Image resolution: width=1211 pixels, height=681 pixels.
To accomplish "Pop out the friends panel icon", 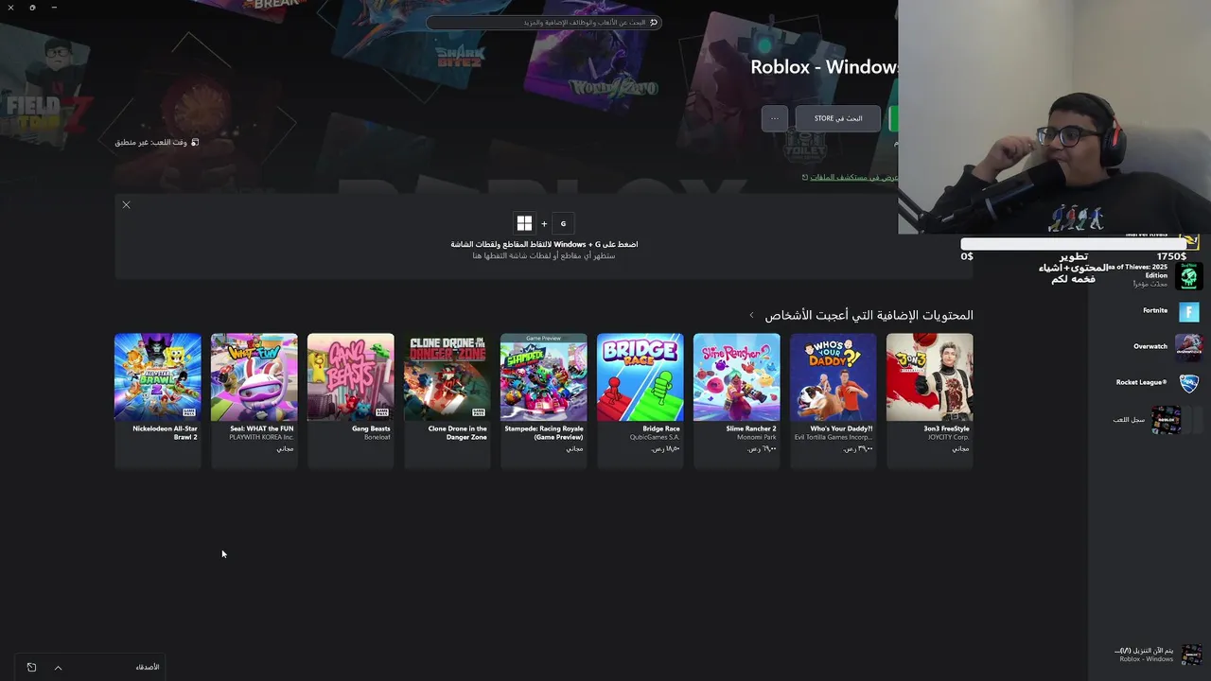I will tap(31, 668).
